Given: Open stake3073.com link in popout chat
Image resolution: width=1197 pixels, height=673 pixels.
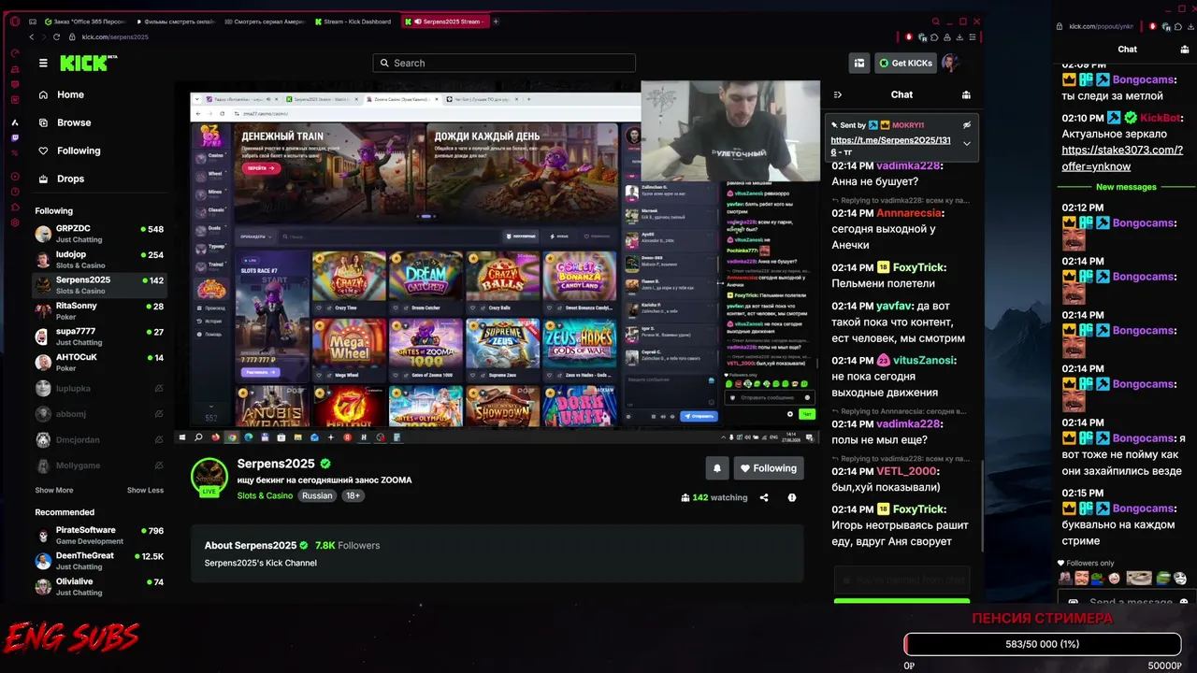Looking at the screenshot, I should [1121, 158].
